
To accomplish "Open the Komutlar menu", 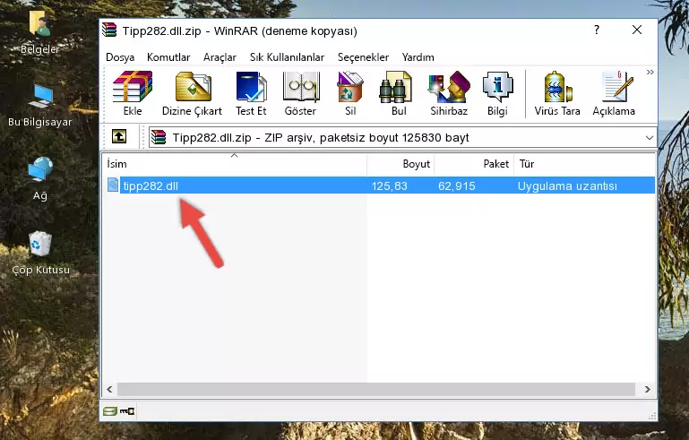I will 168,57.
